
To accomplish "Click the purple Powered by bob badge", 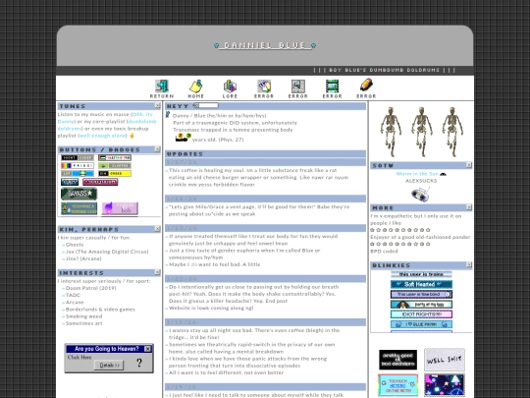I will pos(120,208).
